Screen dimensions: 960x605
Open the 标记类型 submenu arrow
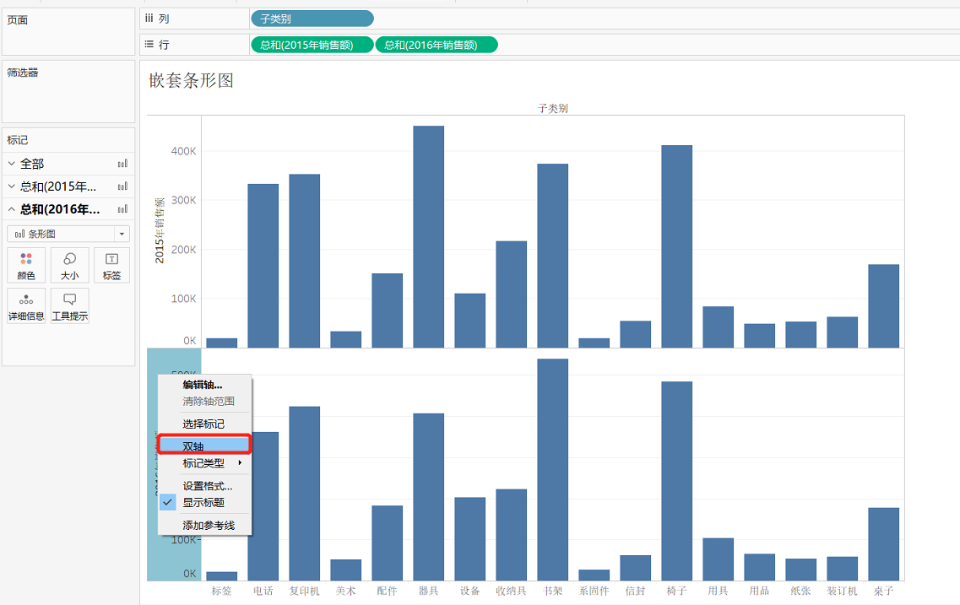[x=240, y=463]
